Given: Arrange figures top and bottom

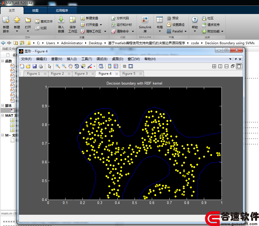Looking at the screenshot, I should coord(226,66).
